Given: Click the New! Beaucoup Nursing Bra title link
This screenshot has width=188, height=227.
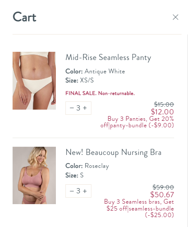Looking at the screenshot, I should coord(113,152).
